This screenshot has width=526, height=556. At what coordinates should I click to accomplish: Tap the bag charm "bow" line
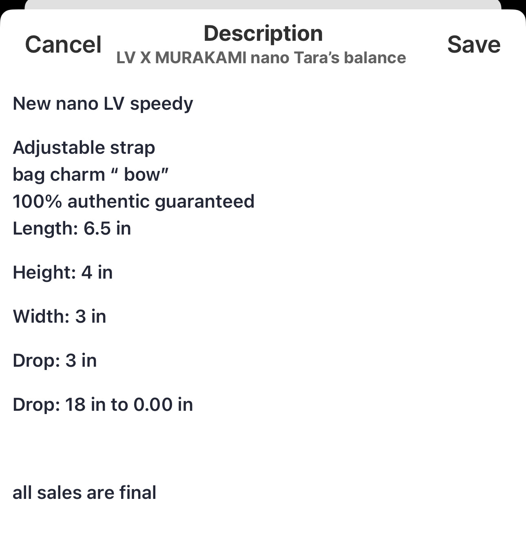(x=91, y=175)
